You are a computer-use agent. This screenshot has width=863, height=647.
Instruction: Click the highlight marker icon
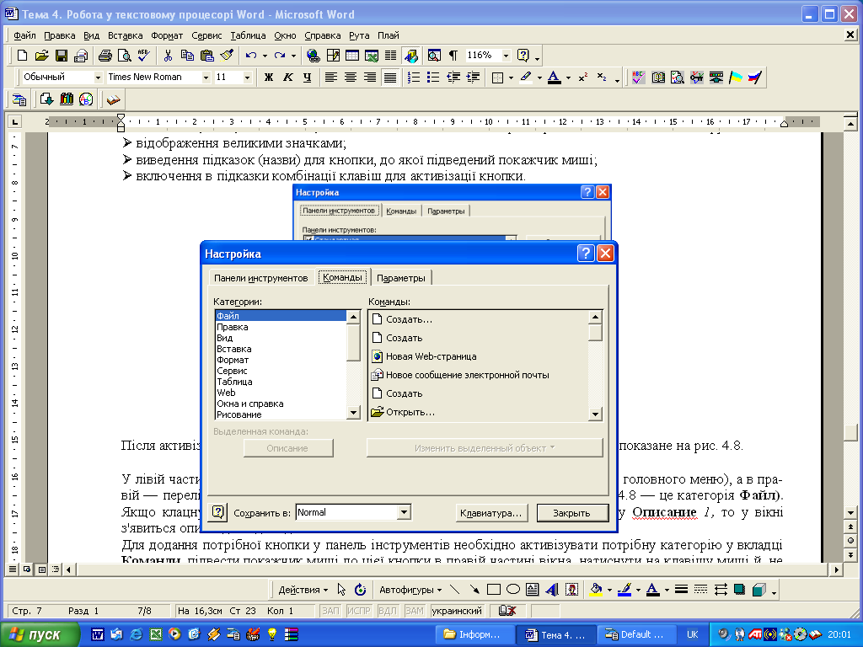click(526, 77)
